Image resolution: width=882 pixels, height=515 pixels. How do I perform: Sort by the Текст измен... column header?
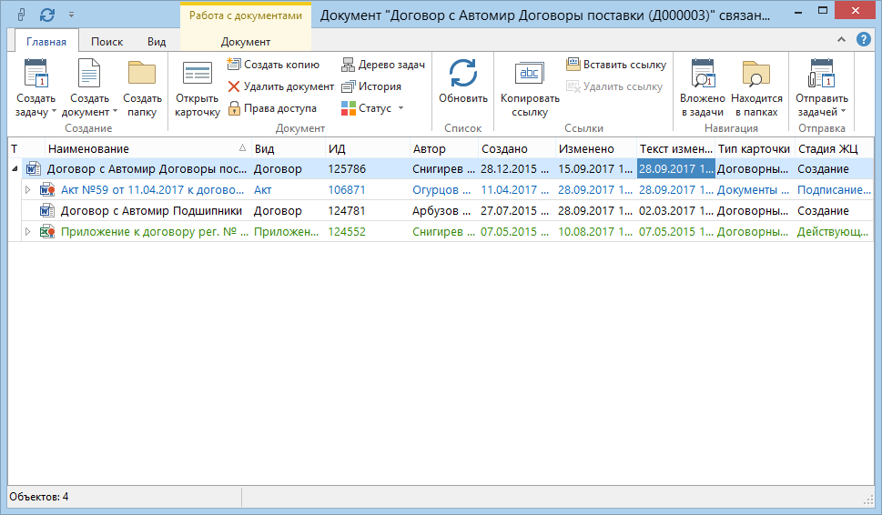coord(675,149)
